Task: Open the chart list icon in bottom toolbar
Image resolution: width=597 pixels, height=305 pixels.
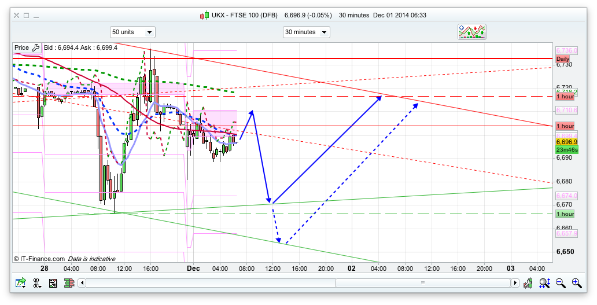Action: click(53, 283)
